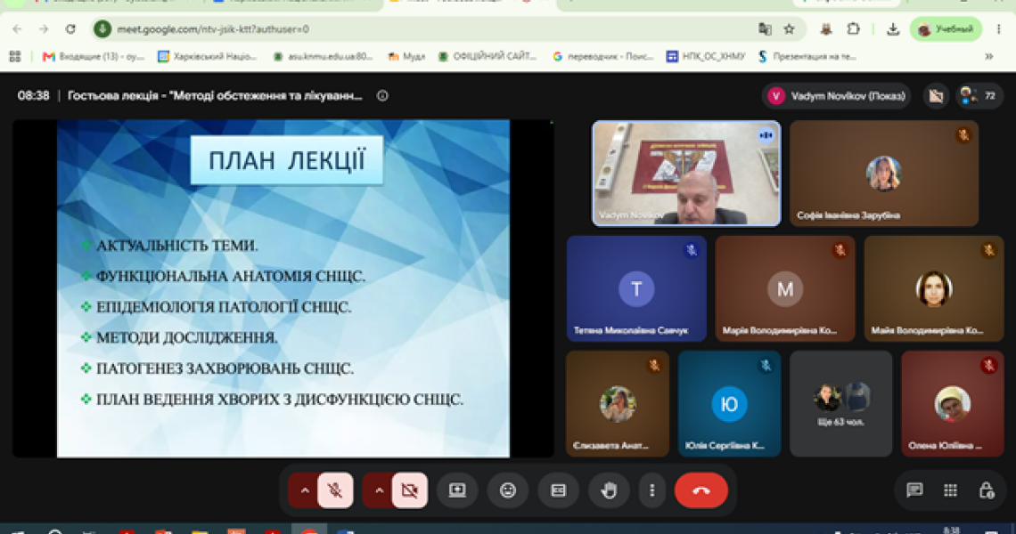Click the presented slide ПЛАН ЛЕКЦІЇ

click(283, 288)
